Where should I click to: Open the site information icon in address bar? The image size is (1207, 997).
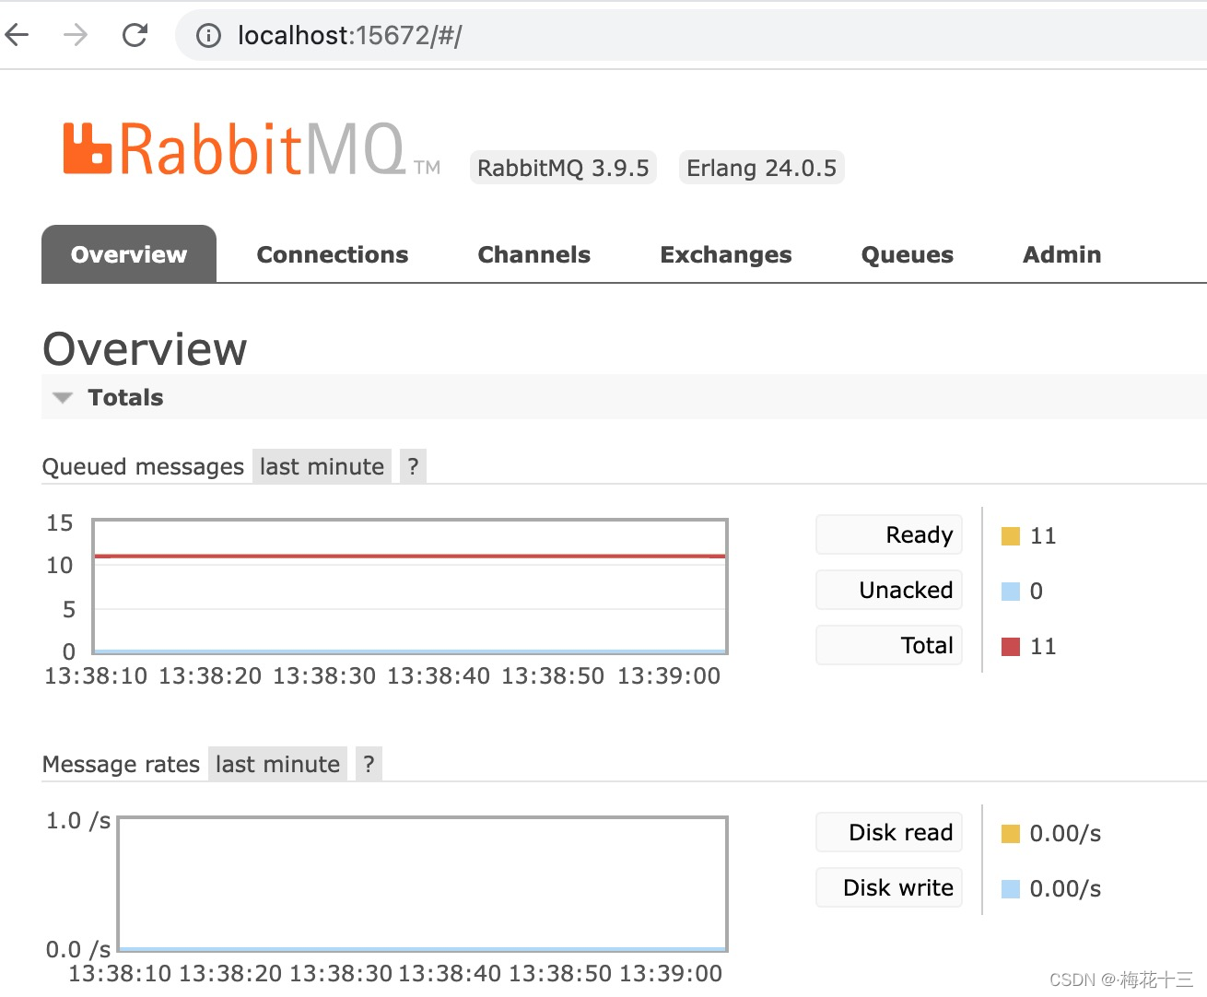(x=208, y=35)
